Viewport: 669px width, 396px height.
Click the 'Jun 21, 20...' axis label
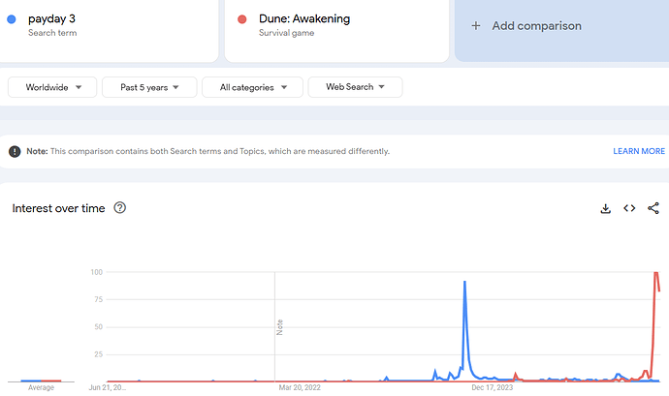[x=107, y=387]
